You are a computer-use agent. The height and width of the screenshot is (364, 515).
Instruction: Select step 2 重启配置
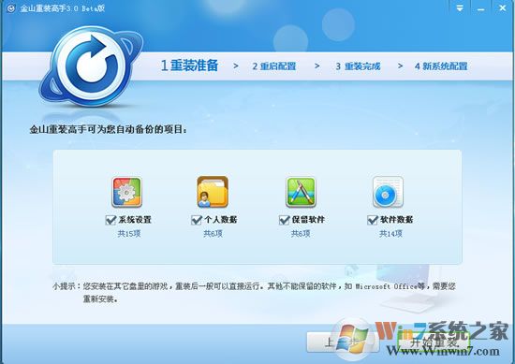274,66
